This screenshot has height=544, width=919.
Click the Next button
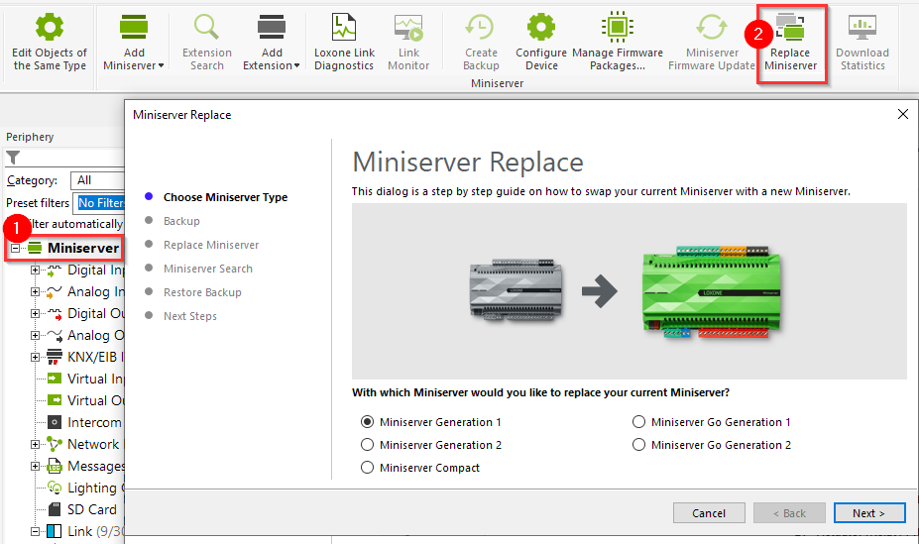pyautogui.click(x=869, y=513)
